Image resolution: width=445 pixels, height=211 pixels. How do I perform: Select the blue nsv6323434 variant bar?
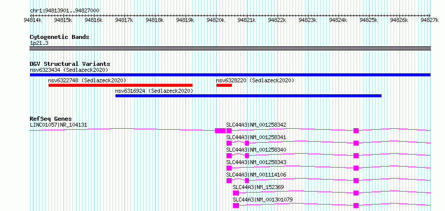pyautogui.click(x=230, y=75)
